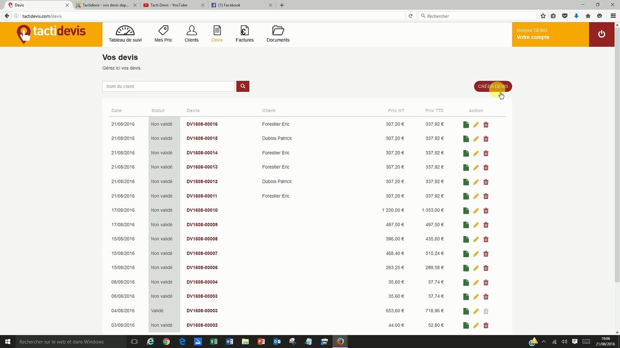This screenshot has width=620, height=348.
Task: Open quote link DV1608-00015
Action: point(202,138)
